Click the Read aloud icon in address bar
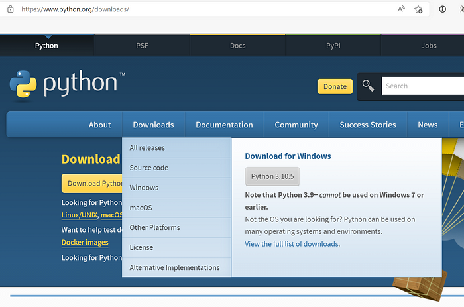The height and width of the screenshot is (307, 464). click(401, 9)
